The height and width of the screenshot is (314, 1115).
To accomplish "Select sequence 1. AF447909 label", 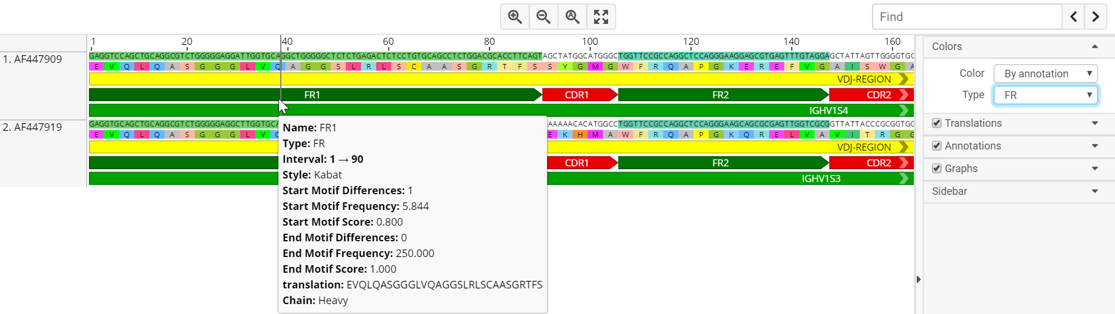I will [x=33, y=59].
